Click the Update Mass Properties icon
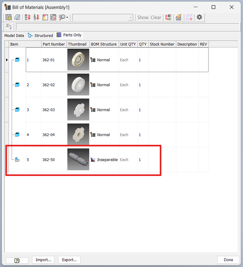This screenshot has height=267, width=243. click(178, 17)
